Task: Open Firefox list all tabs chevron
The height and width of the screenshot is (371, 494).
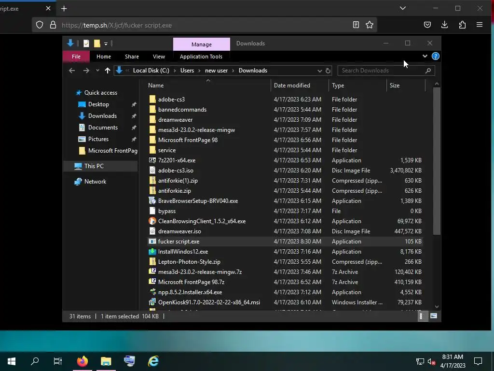Action: pos(403,8)
